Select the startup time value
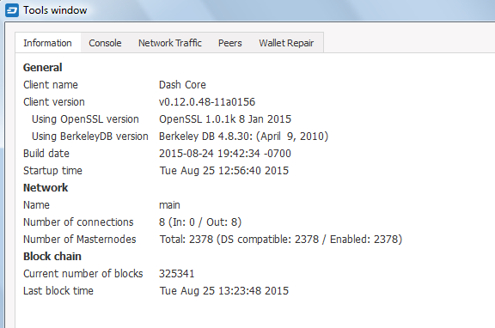 tap(223, 171)
